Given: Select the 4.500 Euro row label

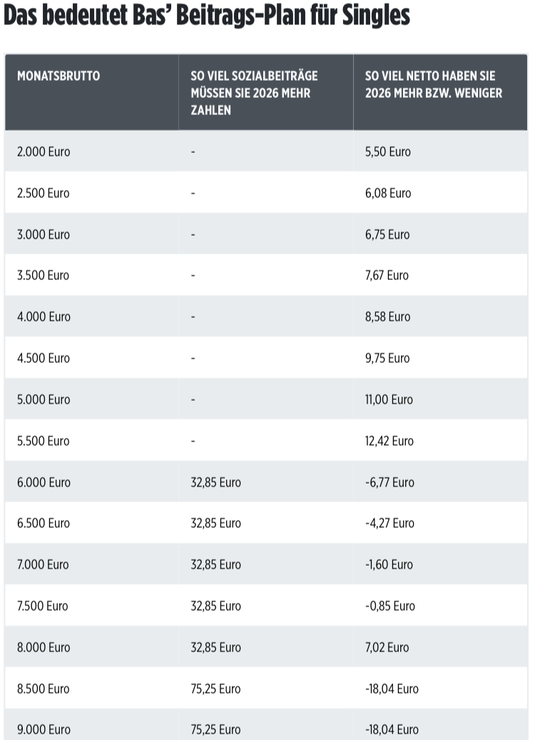Looking at the screenshot, I should click(44, 359).
